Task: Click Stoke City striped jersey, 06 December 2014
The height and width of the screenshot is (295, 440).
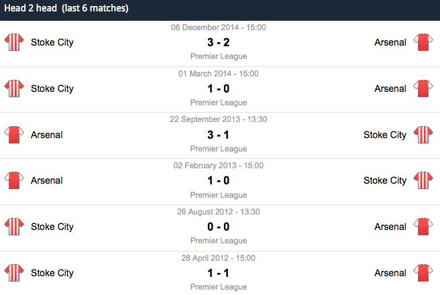Action: 14,42
